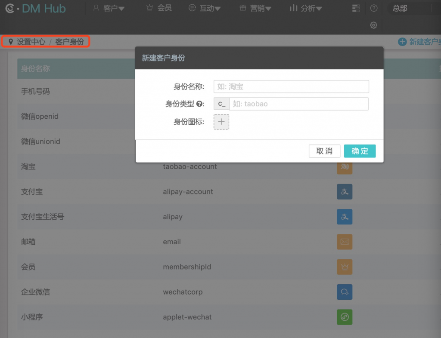
Task: Expand the 客户 dropdown menu
Action: (109, 8)
